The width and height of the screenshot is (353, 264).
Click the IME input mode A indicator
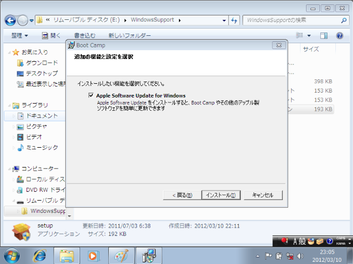295,241
